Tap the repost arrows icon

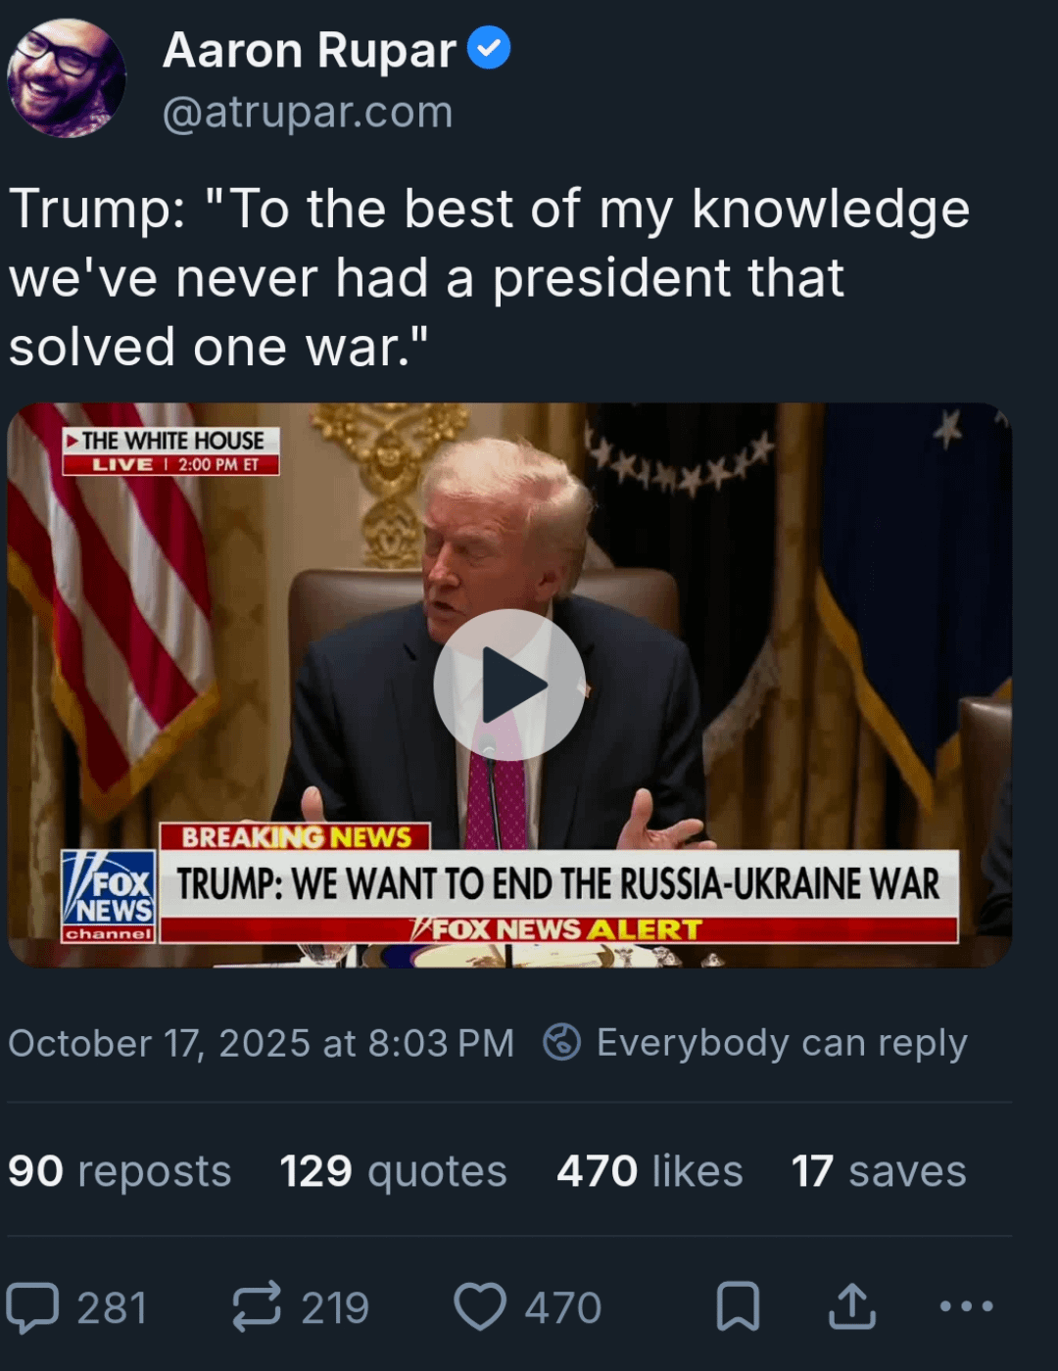coord(257,1307)
